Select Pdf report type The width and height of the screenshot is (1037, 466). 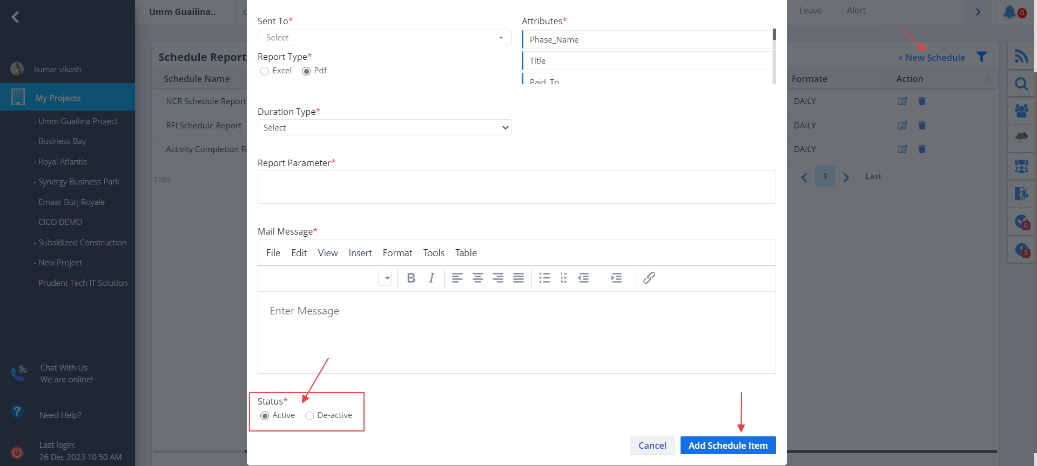coord(306,71)
